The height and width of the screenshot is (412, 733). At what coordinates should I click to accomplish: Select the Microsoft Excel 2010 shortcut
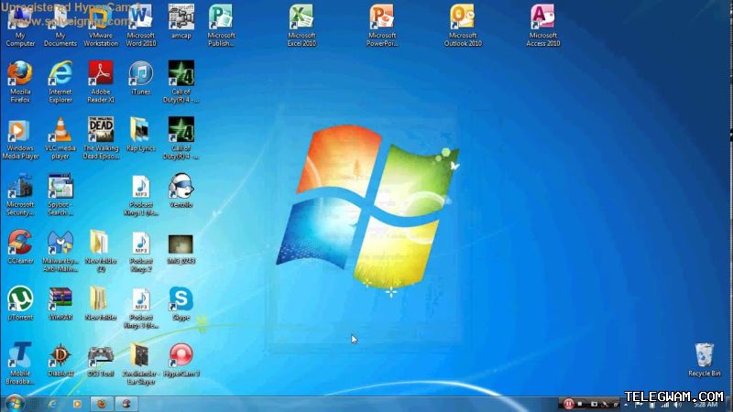point(301,27)
